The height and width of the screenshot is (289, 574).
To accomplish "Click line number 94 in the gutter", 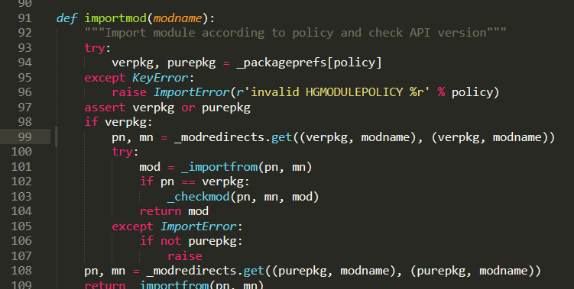I will pos(25,63).
